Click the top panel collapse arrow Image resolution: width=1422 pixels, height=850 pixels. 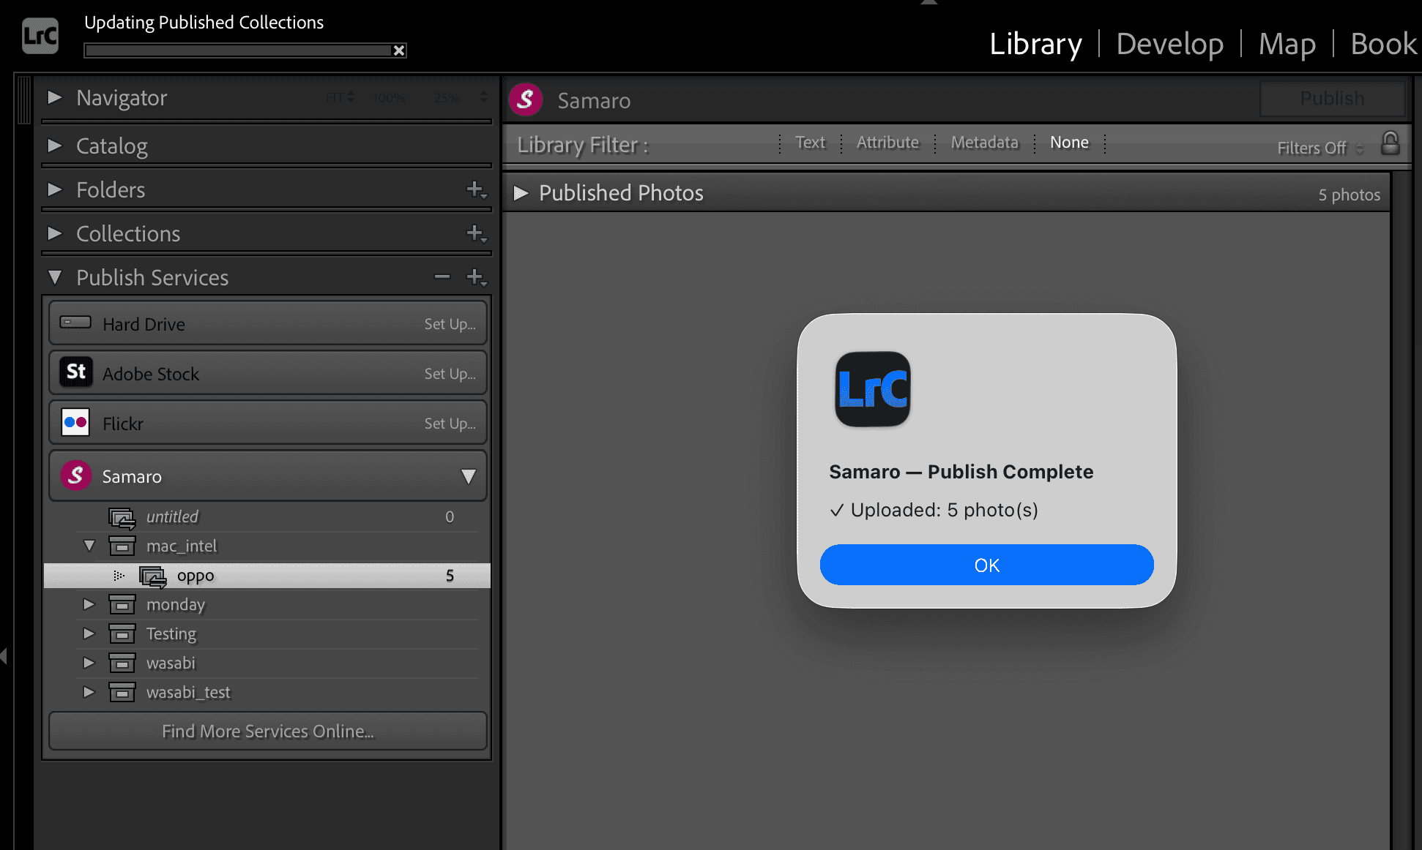(928, 3)
